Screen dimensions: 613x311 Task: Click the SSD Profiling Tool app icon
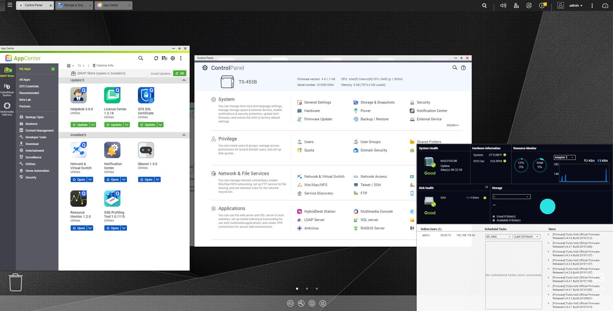112,199
